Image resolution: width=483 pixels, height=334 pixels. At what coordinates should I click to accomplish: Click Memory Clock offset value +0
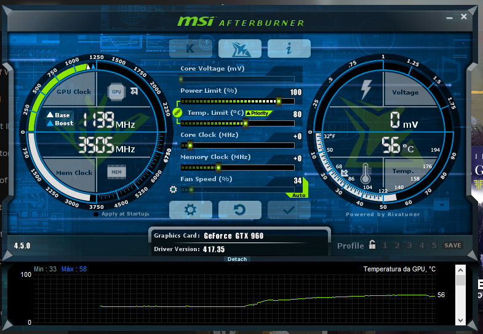[x=298, y=158]
